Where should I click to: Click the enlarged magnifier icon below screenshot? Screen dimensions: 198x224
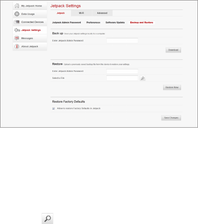click(47, 219)
